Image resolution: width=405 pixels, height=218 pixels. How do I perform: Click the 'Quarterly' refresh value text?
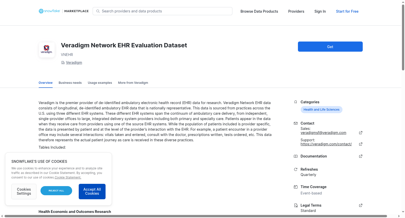coord(308,175)
